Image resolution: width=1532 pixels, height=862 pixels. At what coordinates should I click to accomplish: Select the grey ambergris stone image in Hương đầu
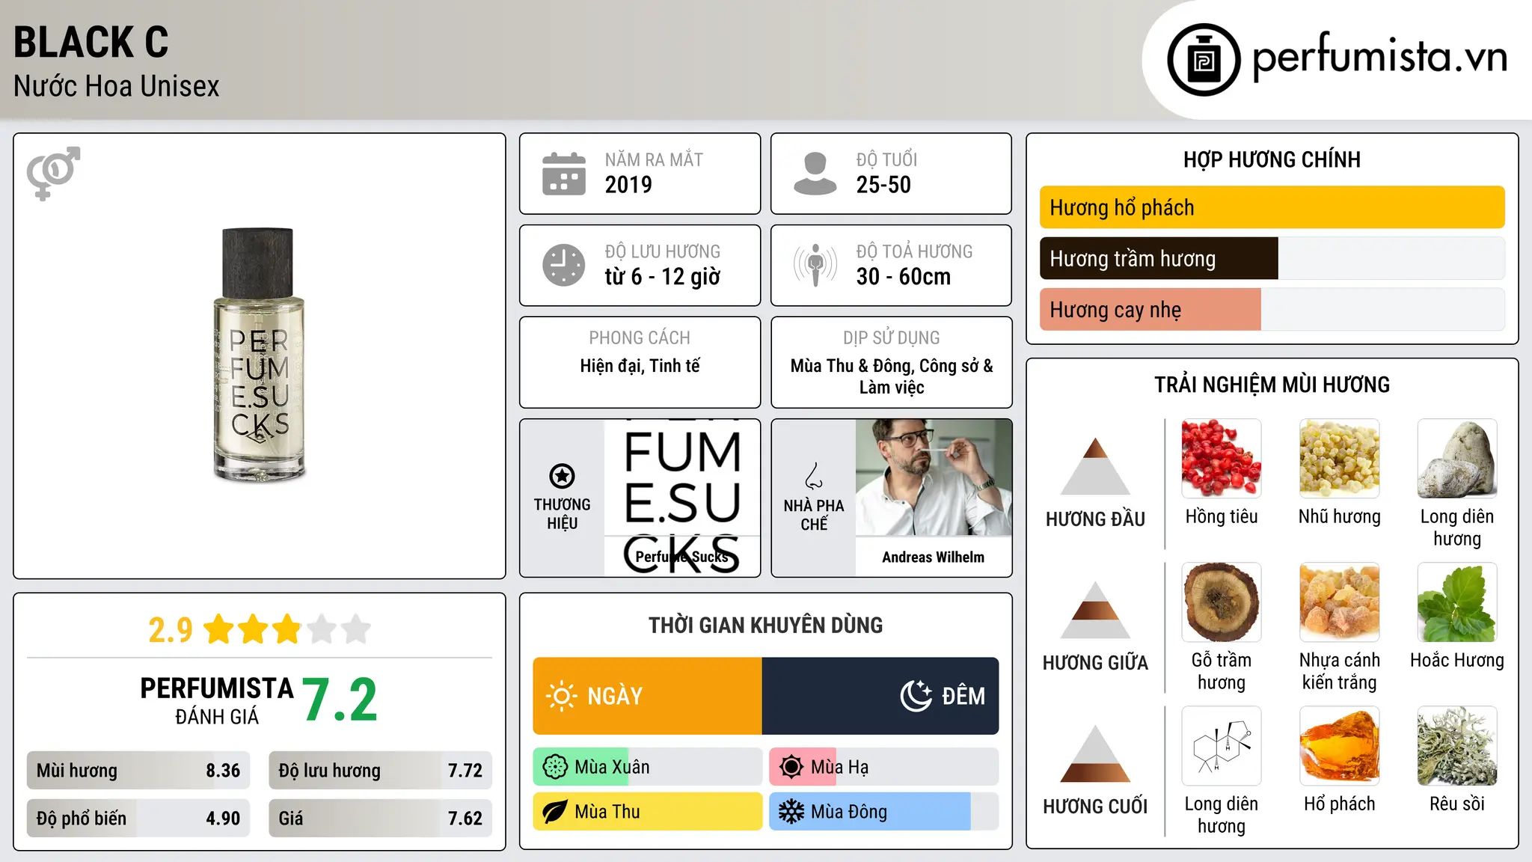point(1457,459)
